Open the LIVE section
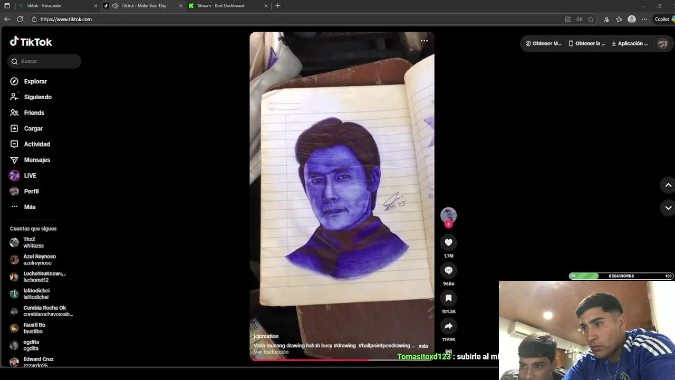This screenshot has height=380, width=675. click(x=23, y=176)
